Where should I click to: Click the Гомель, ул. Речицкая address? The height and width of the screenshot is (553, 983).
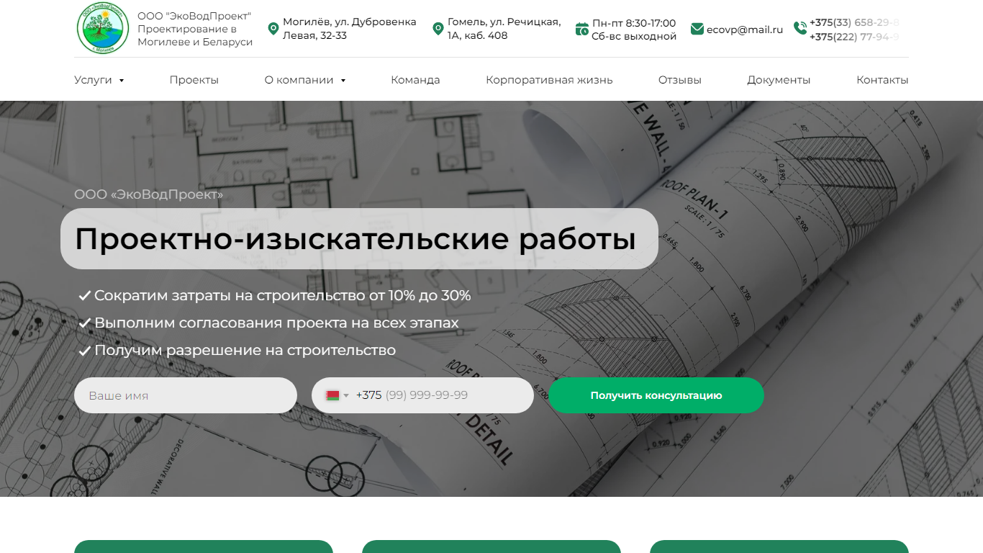pyautogui.click(x=504, y=29)
